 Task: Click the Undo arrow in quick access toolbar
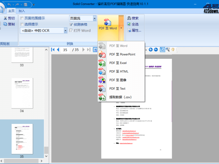point(9,5)
